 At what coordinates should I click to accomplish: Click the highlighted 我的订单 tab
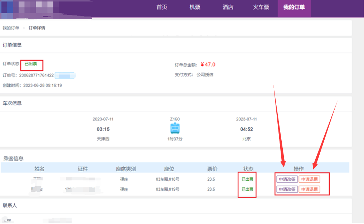(x=294, y=8)
